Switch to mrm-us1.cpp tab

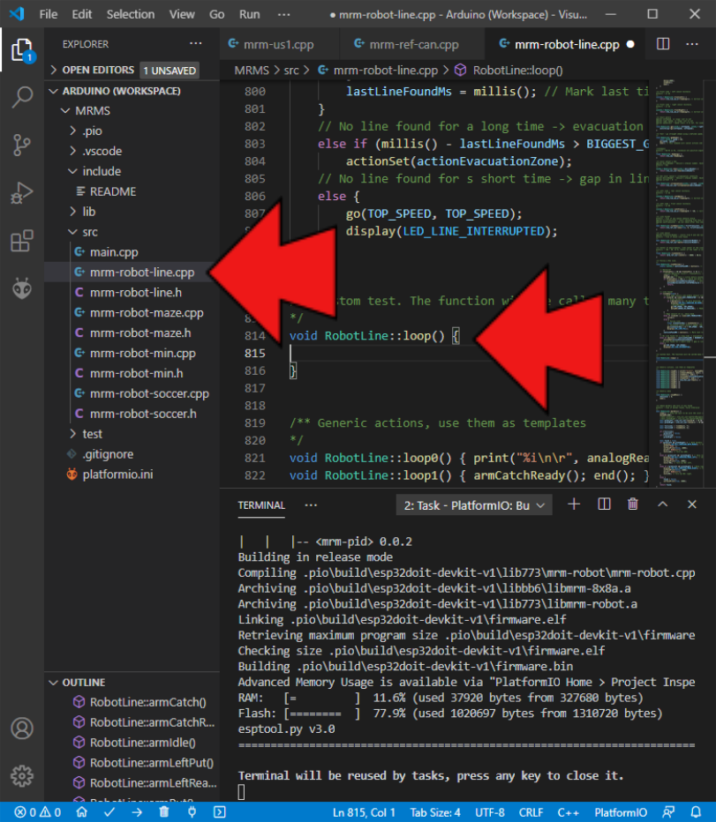pyautogui.click(x=279, y=45)
